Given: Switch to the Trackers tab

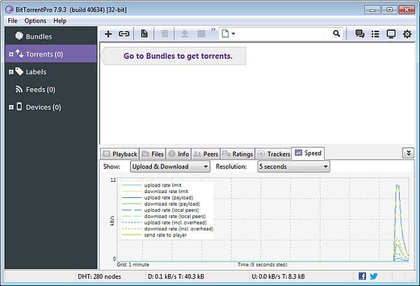Looking at the screenshot, I should [x=274, y=154].
